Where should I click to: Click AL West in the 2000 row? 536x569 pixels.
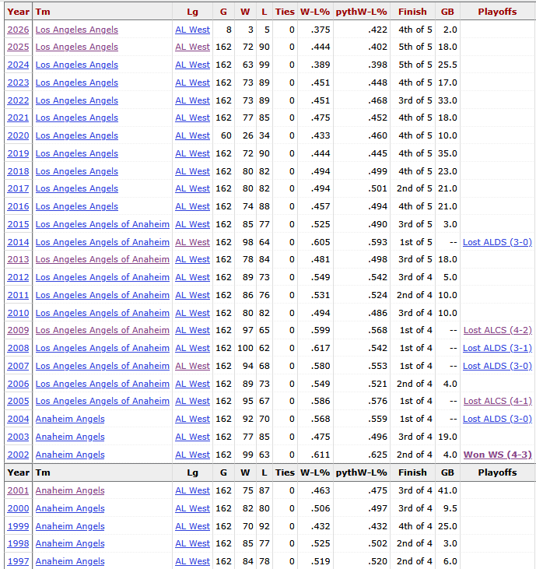(x=192, y=508)
